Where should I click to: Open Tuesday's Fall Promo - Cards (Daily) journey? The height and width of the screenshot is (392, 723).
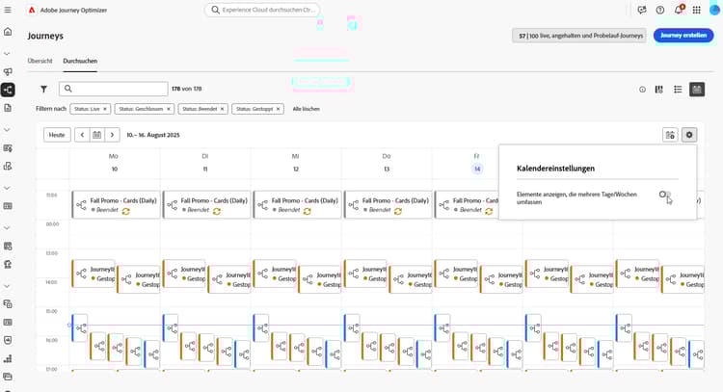click(x=207, y=204)
